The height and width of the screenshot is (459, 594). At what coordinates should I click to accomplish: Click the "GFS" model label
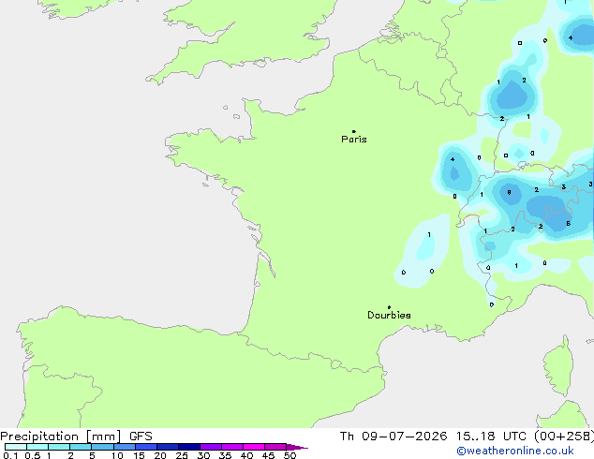(x=141, y=437)
